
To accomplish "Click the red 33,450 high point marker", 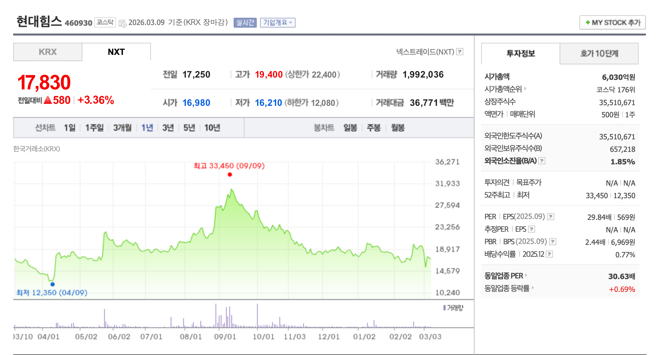I will coord(230,175).
